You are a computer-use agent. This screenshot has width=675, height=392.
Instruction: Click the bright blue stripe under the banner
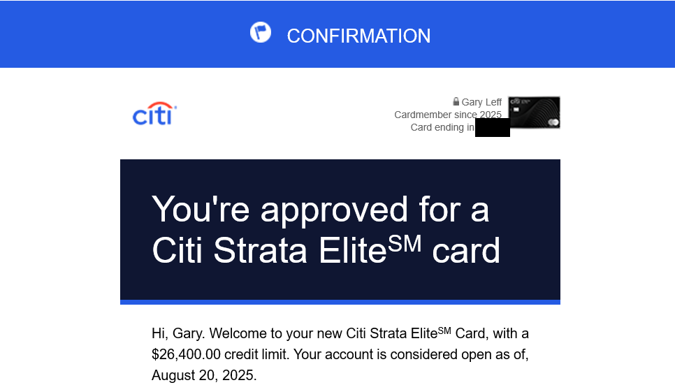(340, 302)
